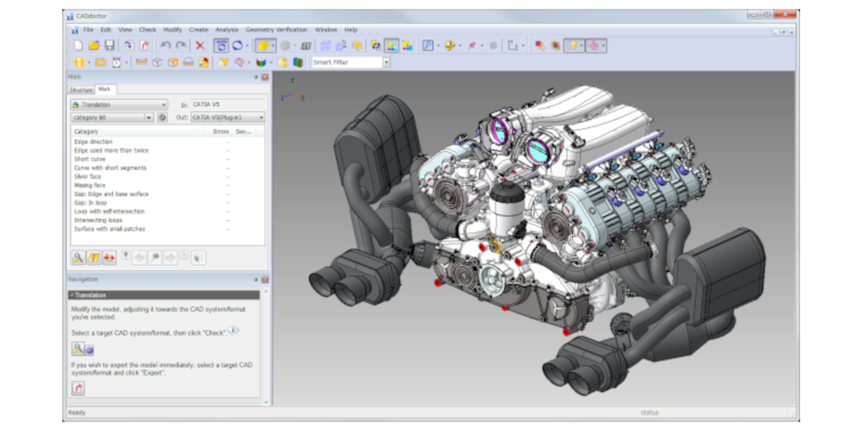Open the Geometry Verification menu
This screenshot has height=431, width=863.
276,30
